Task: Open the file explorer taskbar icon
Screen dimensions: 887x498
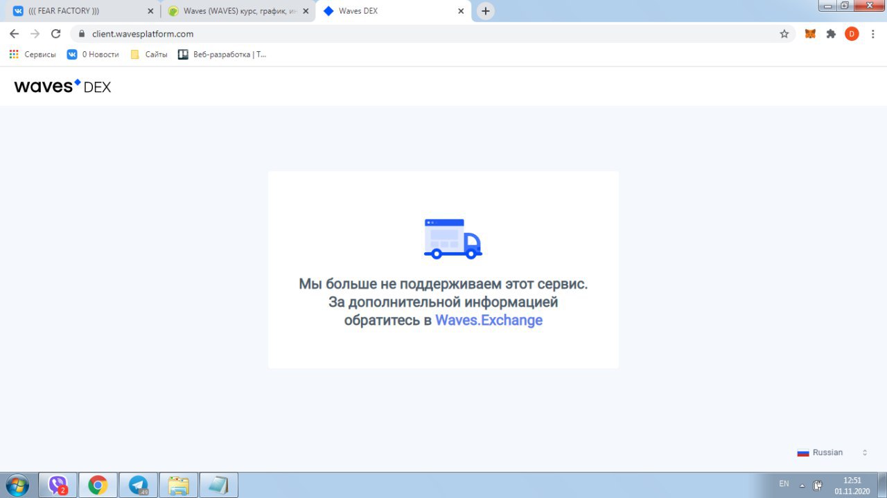Action: click(178, 485)
